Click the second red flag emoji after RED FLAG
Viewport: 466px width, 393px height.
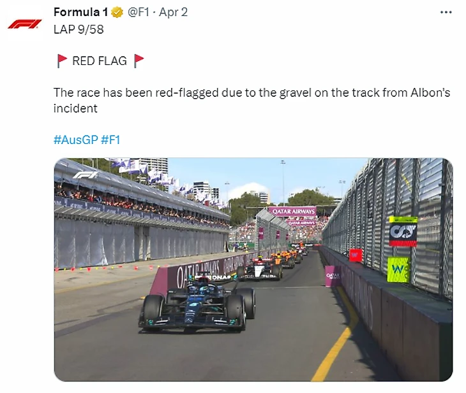[139, 61]
